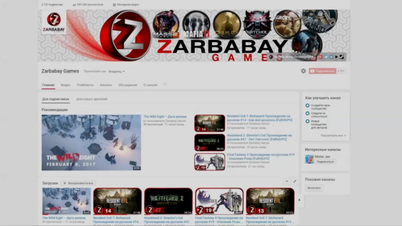Click the 2 721 подписчик counter link

[x=52, y=5]
